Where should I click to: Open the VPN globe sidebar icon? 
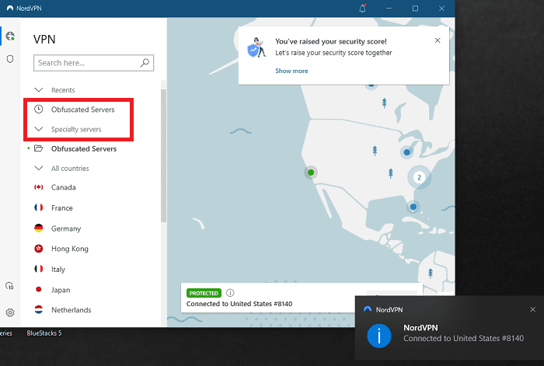coord(10,36)
